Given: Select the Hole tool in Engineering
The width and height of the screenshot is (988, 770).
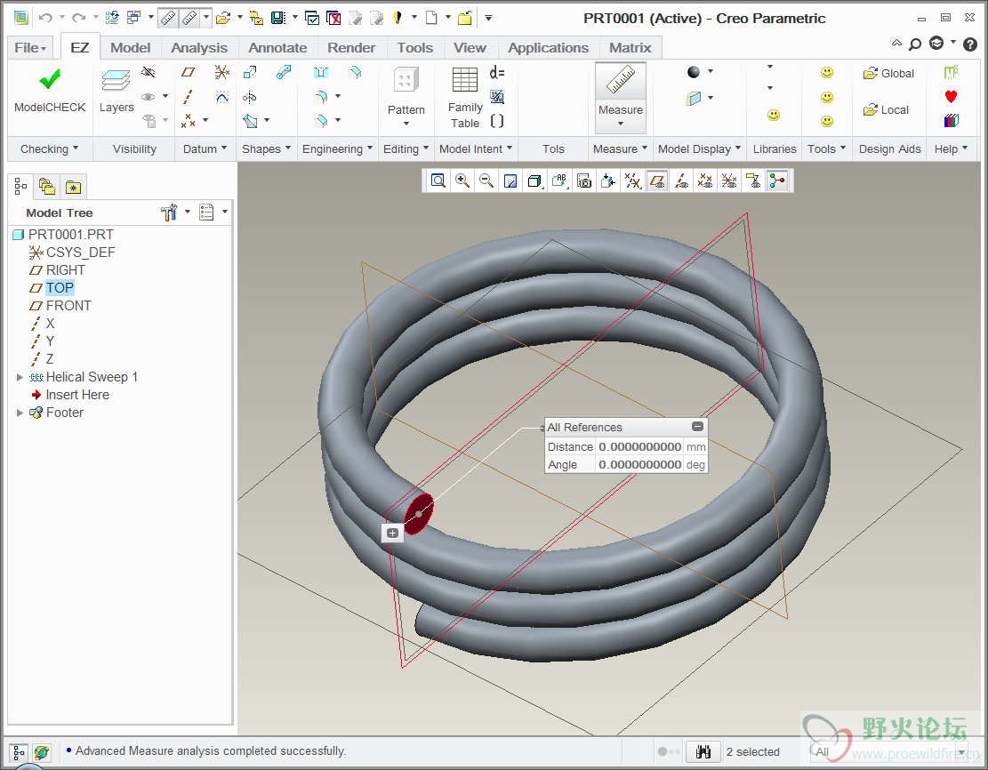Looking at the screenshot, I should pos(321,72).
